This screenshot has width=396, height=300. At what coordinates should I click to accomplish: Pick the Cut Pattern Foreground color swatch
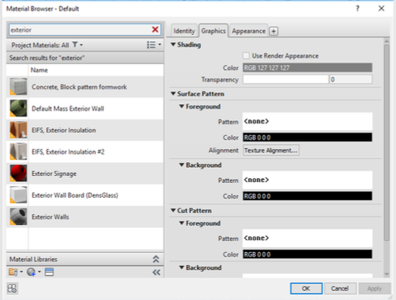pos(307,254)
